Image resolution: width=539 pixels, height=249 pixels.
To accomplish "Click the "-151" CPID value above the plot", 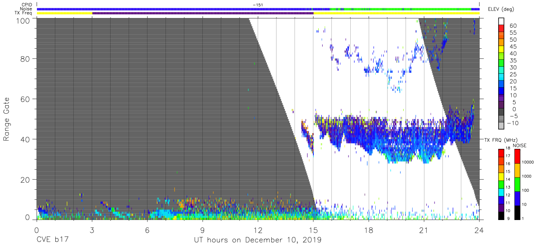I will pos(258,5).
